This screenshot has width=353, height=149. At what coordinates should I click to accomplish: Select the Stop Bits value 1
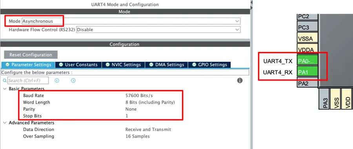click(127, 116)
